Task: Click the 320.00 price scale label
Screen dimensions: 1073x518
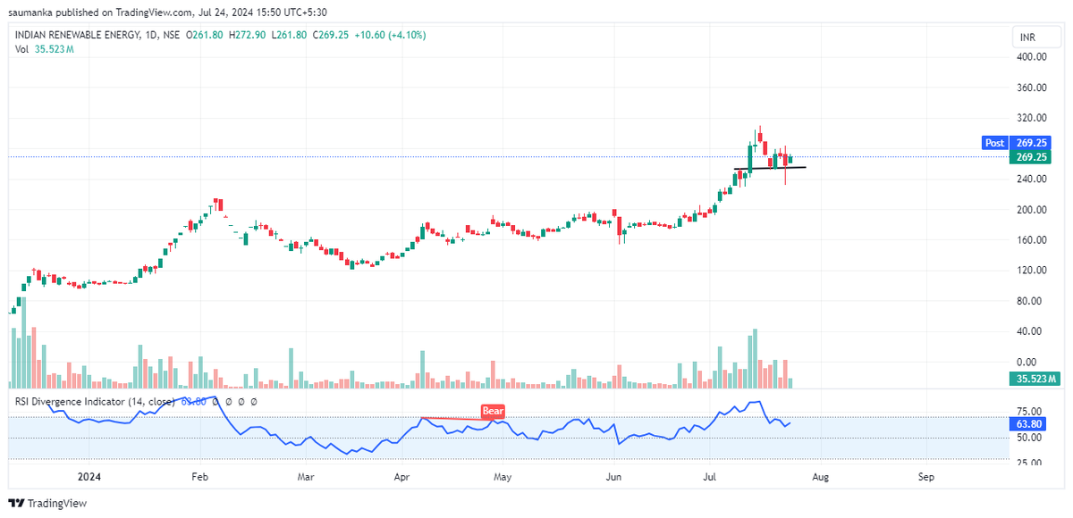Action: point(1032,118)
